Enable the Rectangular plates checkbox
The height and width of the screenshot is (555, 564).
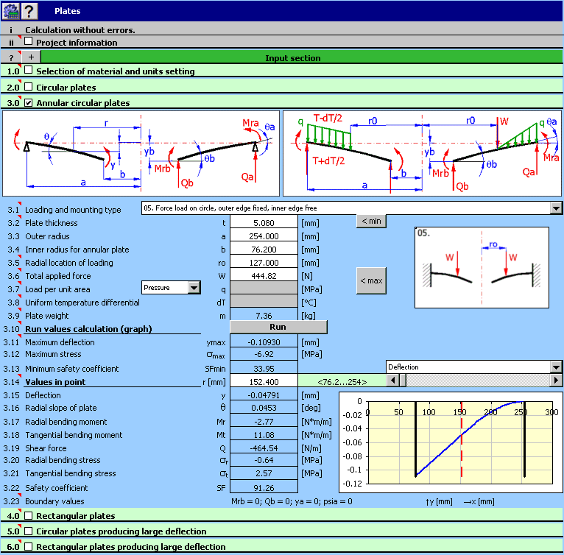[x=29, y=515]
